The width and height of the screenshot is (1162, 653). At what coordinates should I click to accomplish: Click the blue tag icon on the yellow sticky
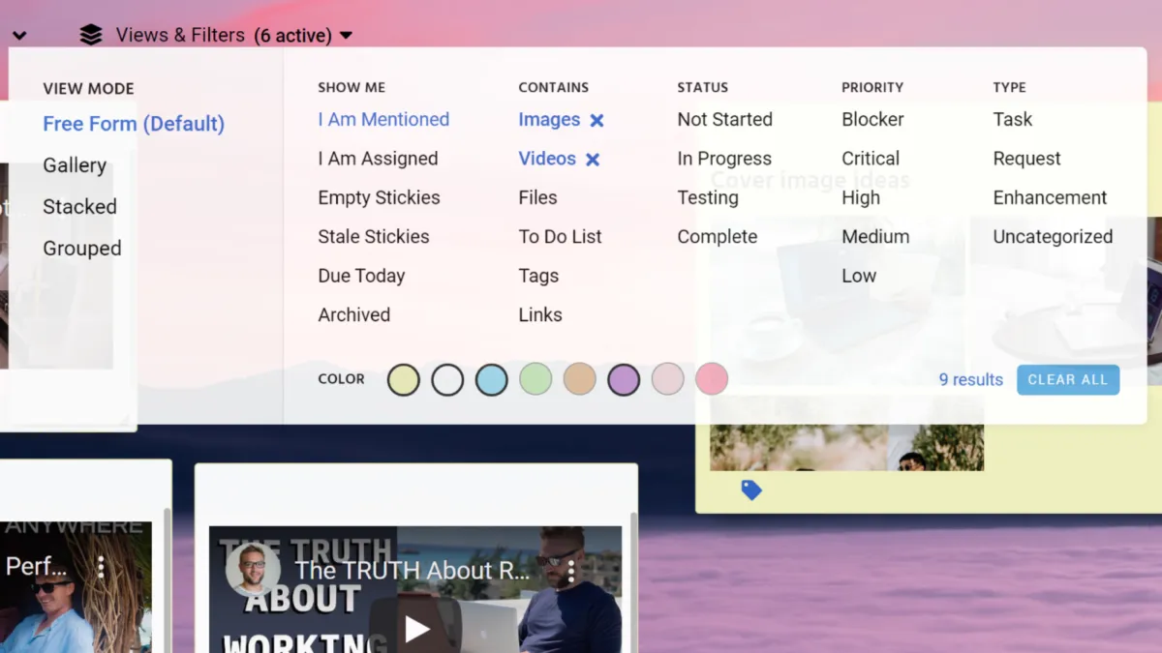(752, 490)
